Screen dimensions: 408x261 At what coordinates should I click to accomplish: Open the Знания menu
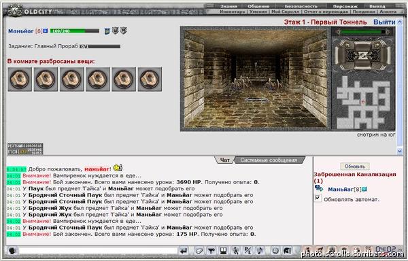tap(228, 6)
